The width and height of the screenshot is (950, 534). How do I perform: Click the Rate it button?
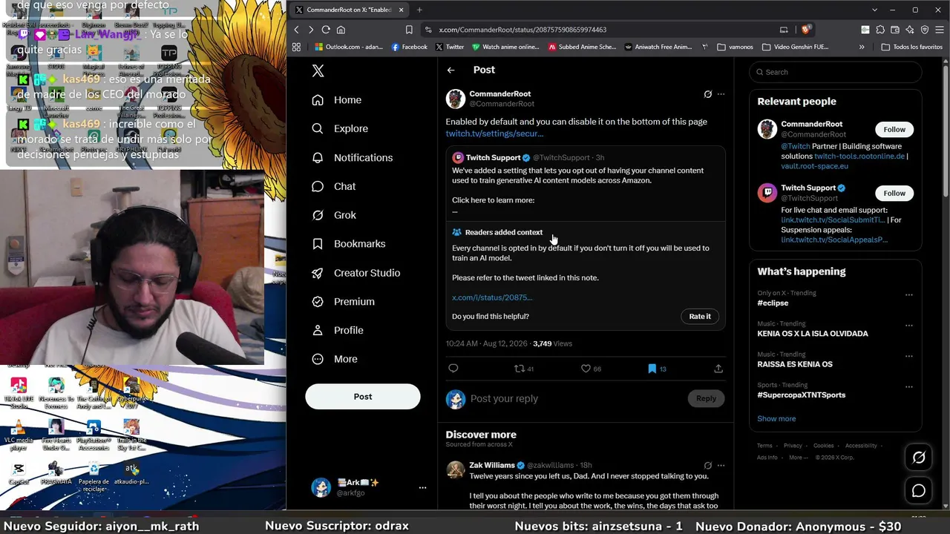700,317
